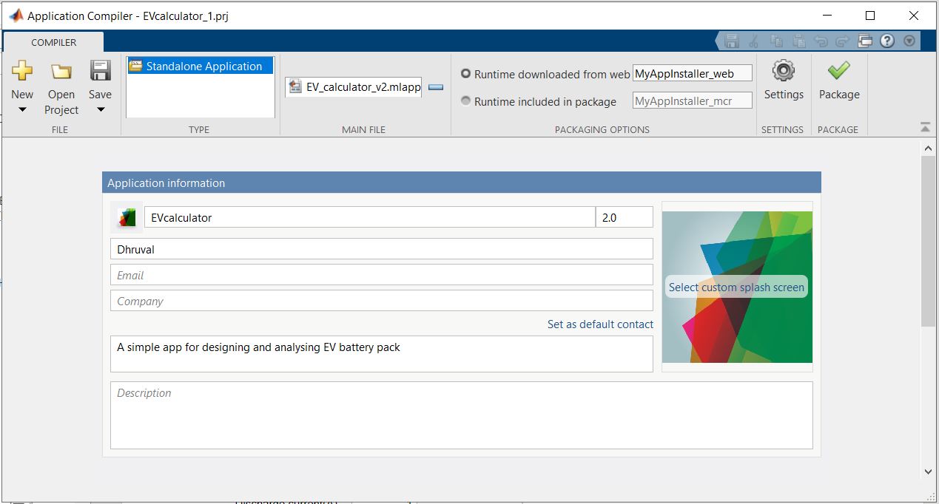Click the Email input field
Image resolution: width=939 pixels, height=504 pixels.
[382, 275]
